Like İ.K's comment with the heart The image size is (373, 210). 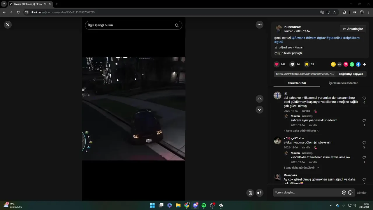point(364,98)
